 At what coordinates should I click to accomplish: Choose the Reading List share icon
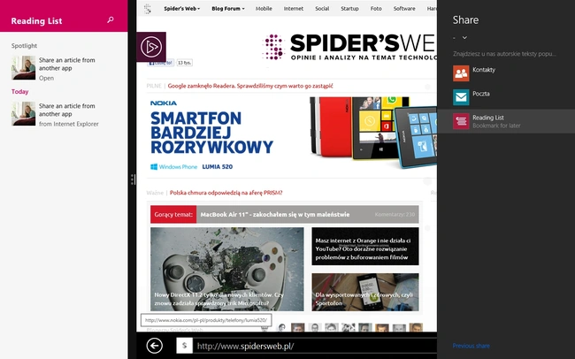click(461, 121)
